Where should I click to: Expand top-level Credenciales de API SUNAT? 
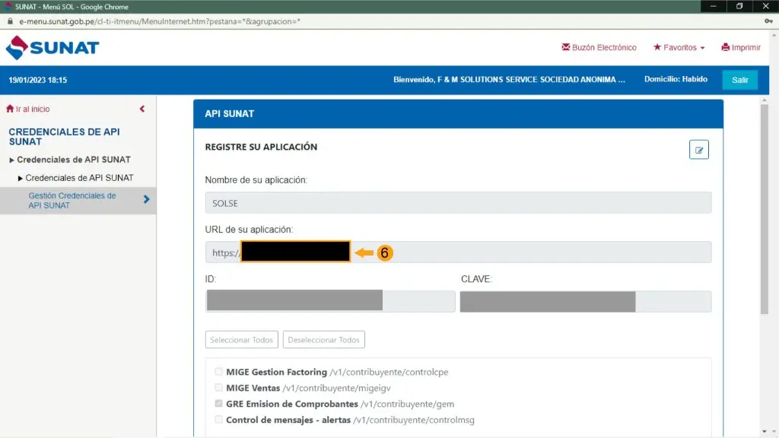coord(69,160)
